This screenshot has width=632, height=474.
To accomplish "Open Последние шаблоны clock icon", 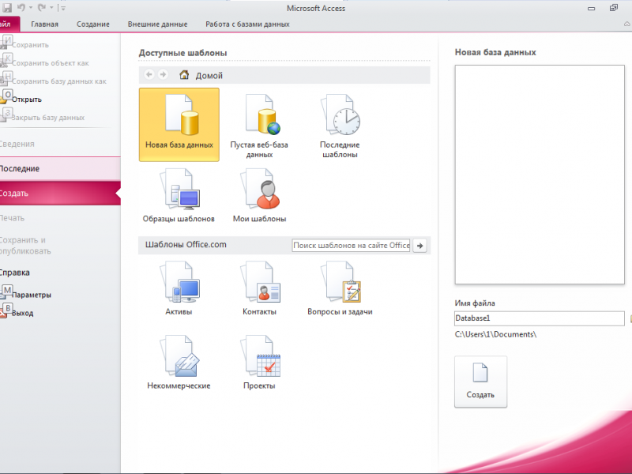I will (x=340, y=126).
